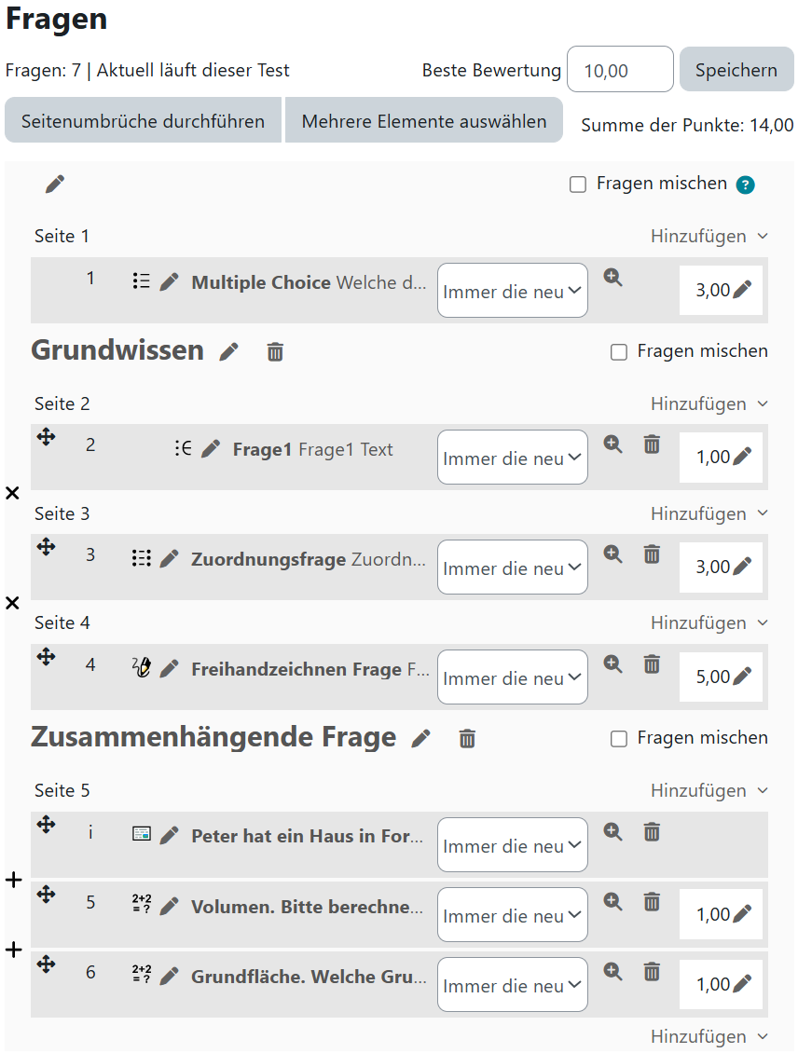Click the Beste Bewertung input field
Image resolution: width=798 pixels, height=1053 pixels.
tap(620, 70)
